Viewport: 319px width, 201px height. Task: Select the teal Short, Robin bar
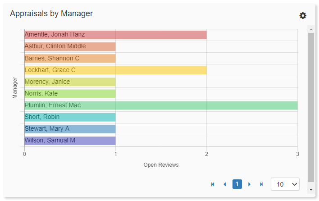[x=70, y=117]
